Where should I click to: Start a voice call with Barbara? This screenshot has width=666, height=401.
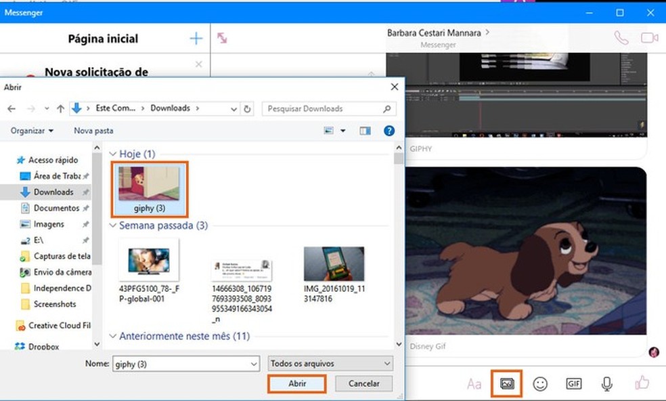point(621,38)
